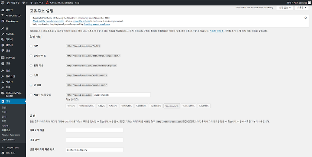The width and height of the screenshot is (312, 157).
Task: Select the 숫자 radio button
Action: 31,75
